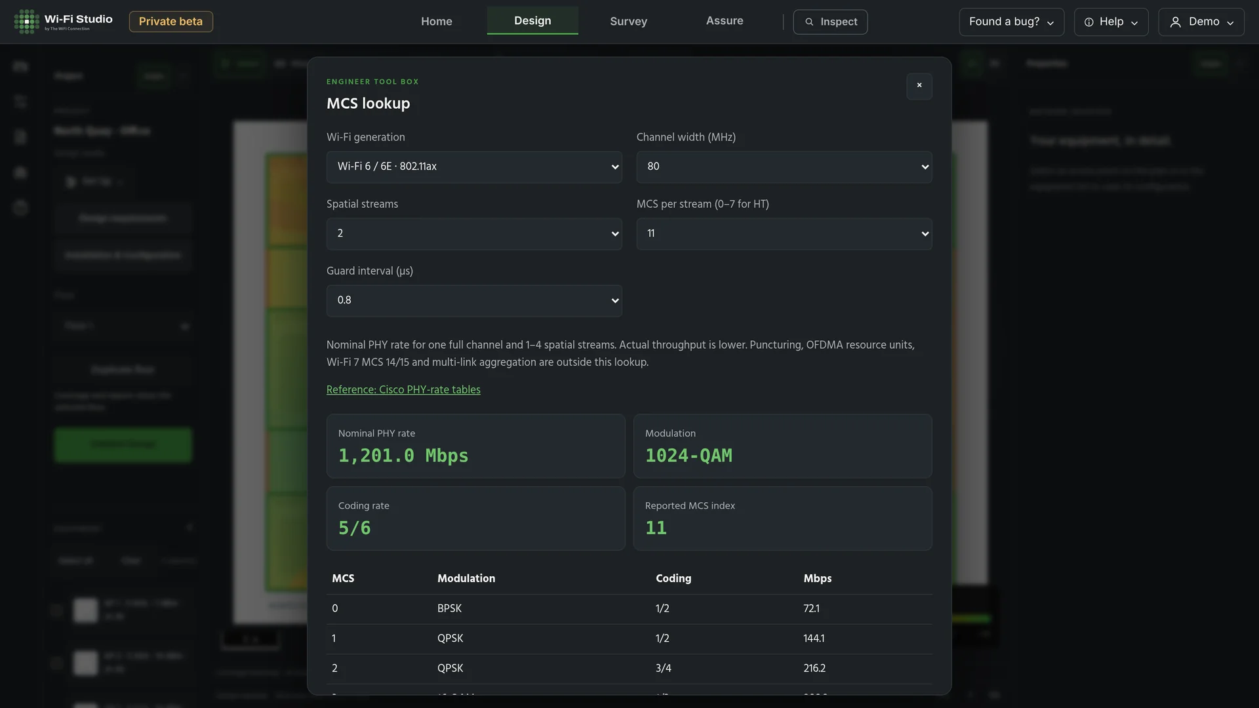1259x708 pixels.
Task: Click the 216.2 Mbps cell in MCS 2 row
Action: pyautogui.click(x=814, y=669)
